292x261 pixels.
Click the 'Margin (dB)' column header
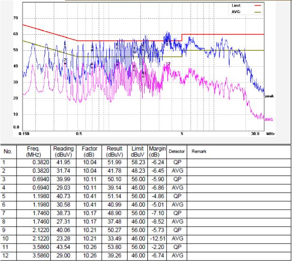click(157, 152)
